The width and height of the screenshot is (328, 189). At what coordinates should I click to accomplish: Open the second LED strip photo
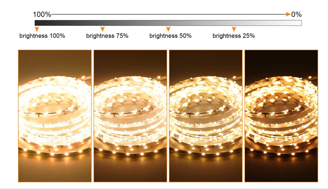pos(130,116)
